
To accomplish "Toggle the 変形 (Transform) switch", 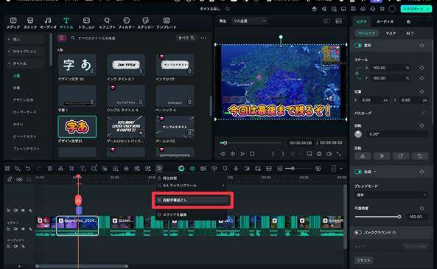I will [358, 45].
